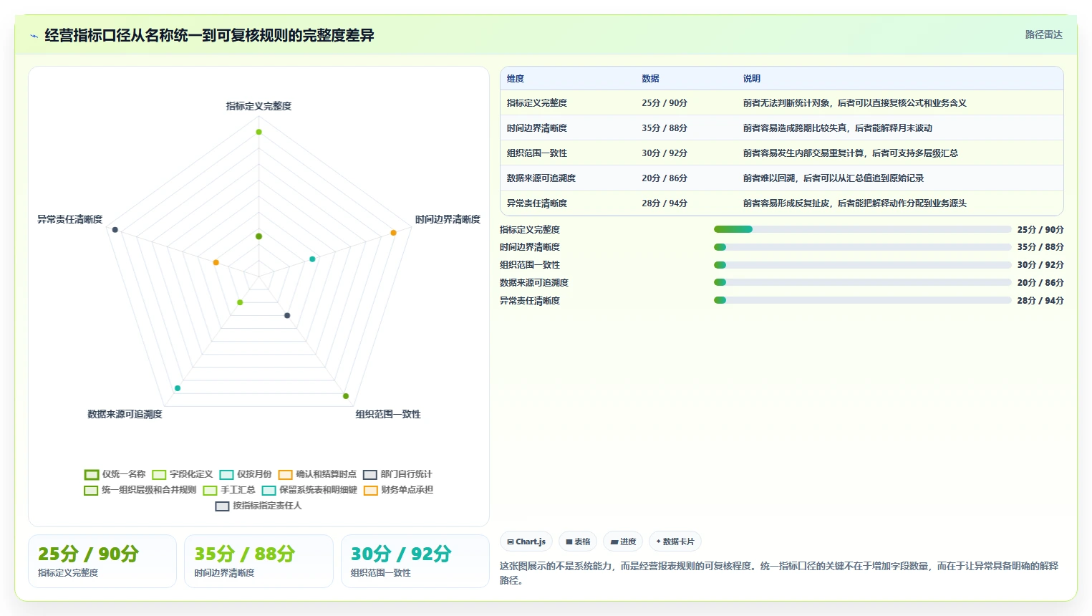Click the 按指标指定责任人 legend color box
1092x616 pixels.
(222, 506)
